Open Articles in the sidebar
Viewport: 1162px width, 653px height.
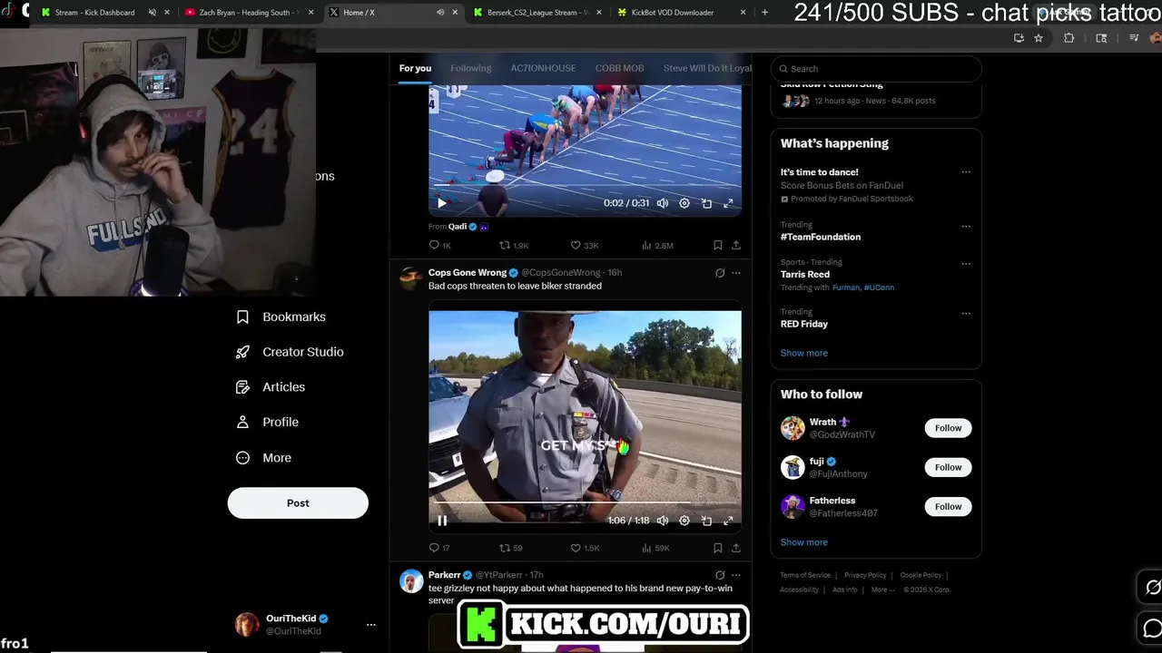[x=271, y=386]
